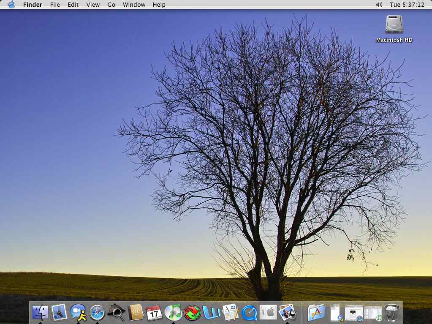432x324 pixels.
Task: Open iCal calendar icon showing 17
Action: pos(154,313)
